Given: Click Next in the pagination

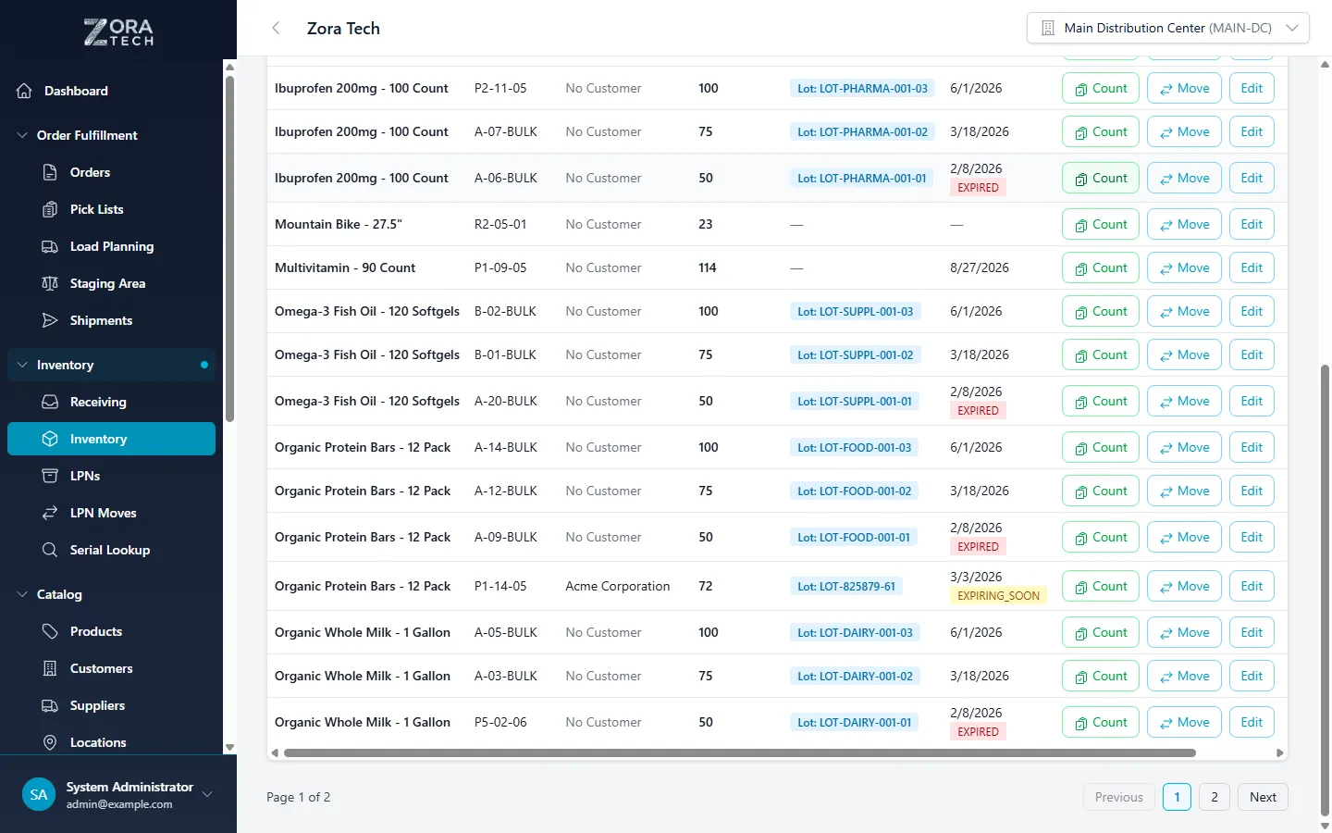Looking at the screenshot, I should coord(1262,797).
